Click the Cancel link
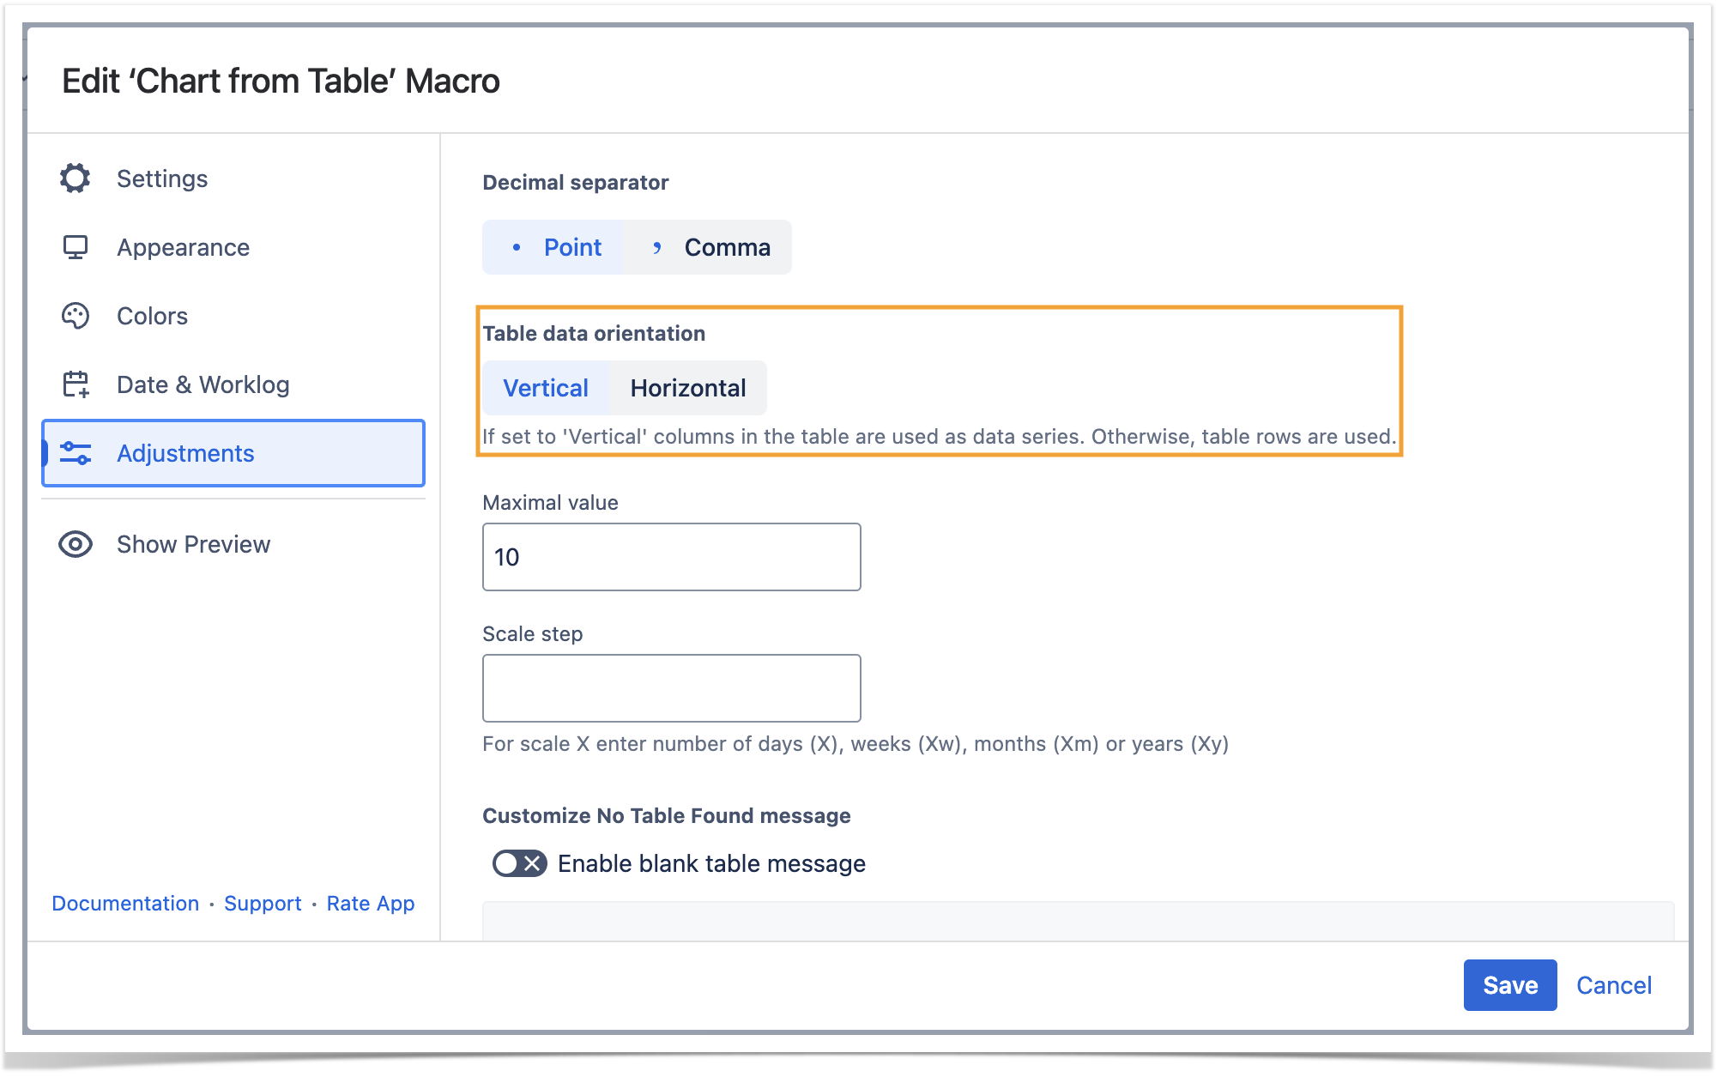This screenshot has width=1723, height=1077. [1613, 985]
